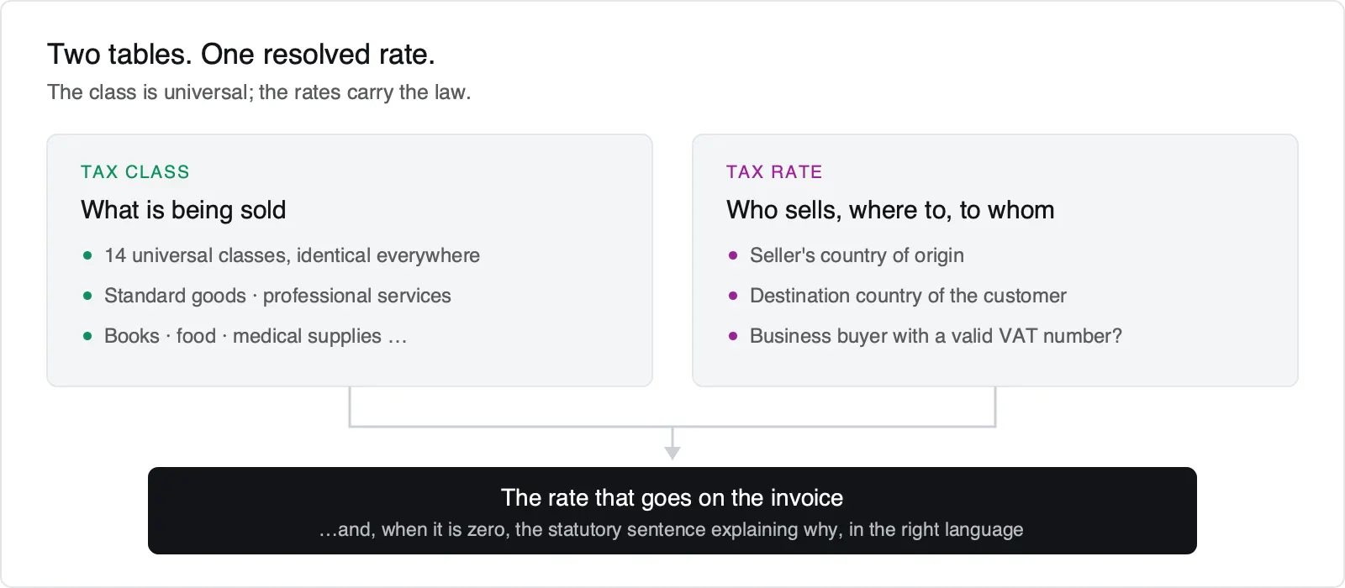Click the statutory sentence line in dark box

(672, 530)
